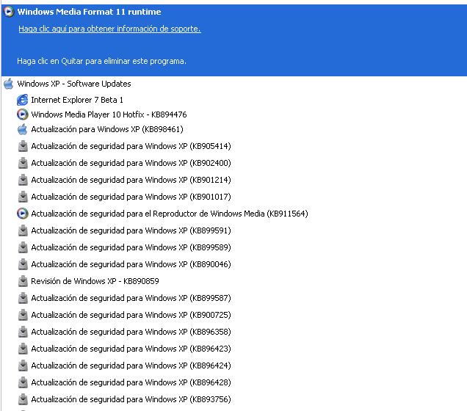This screenshot has width=467, height=411.
Task: Click the icon for update KB905414
Action: click(x=23, y=146)
